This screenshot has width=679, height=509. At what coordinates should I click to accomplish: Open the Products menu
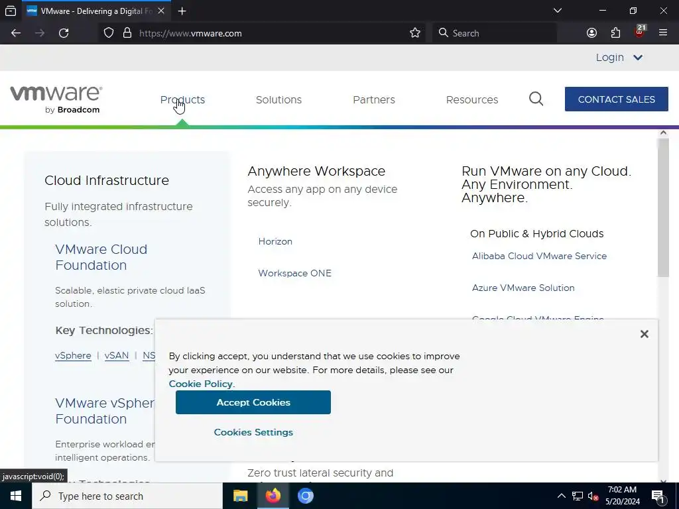[182, 99]
